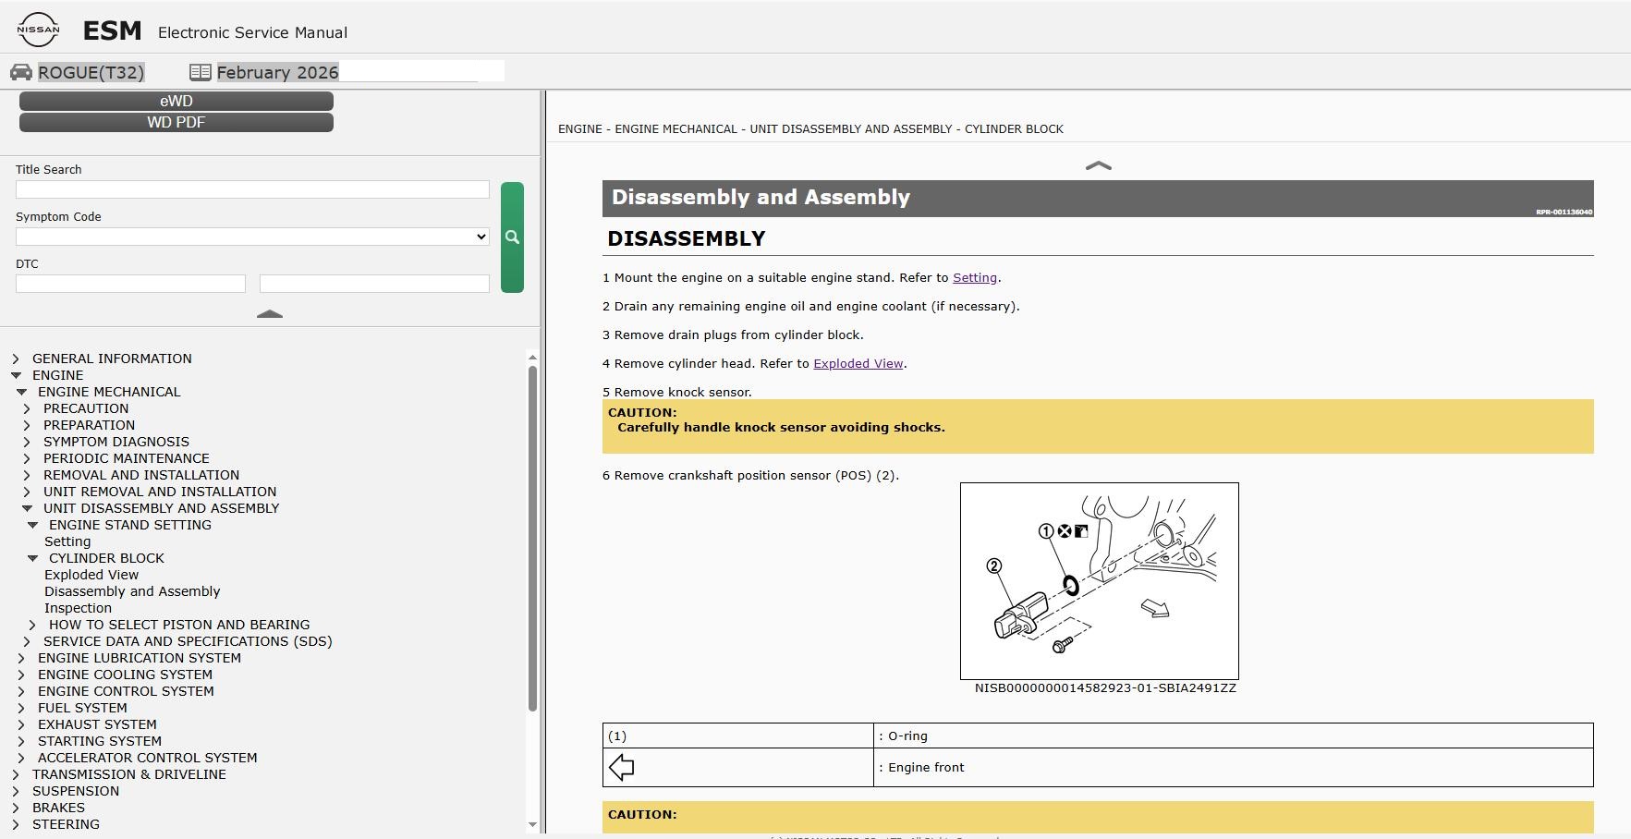The width and height of the screenshot is (1631, 839).
Task: Select Inspection in the tree
Action: click(x=78, y=608)
